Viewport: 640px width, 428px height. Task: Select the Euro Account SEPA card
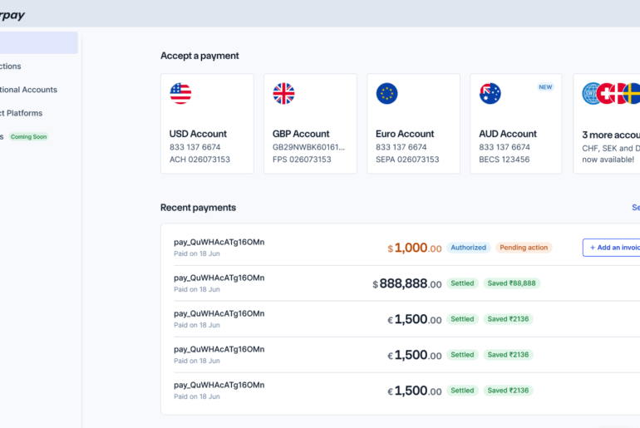click(413, 140)
